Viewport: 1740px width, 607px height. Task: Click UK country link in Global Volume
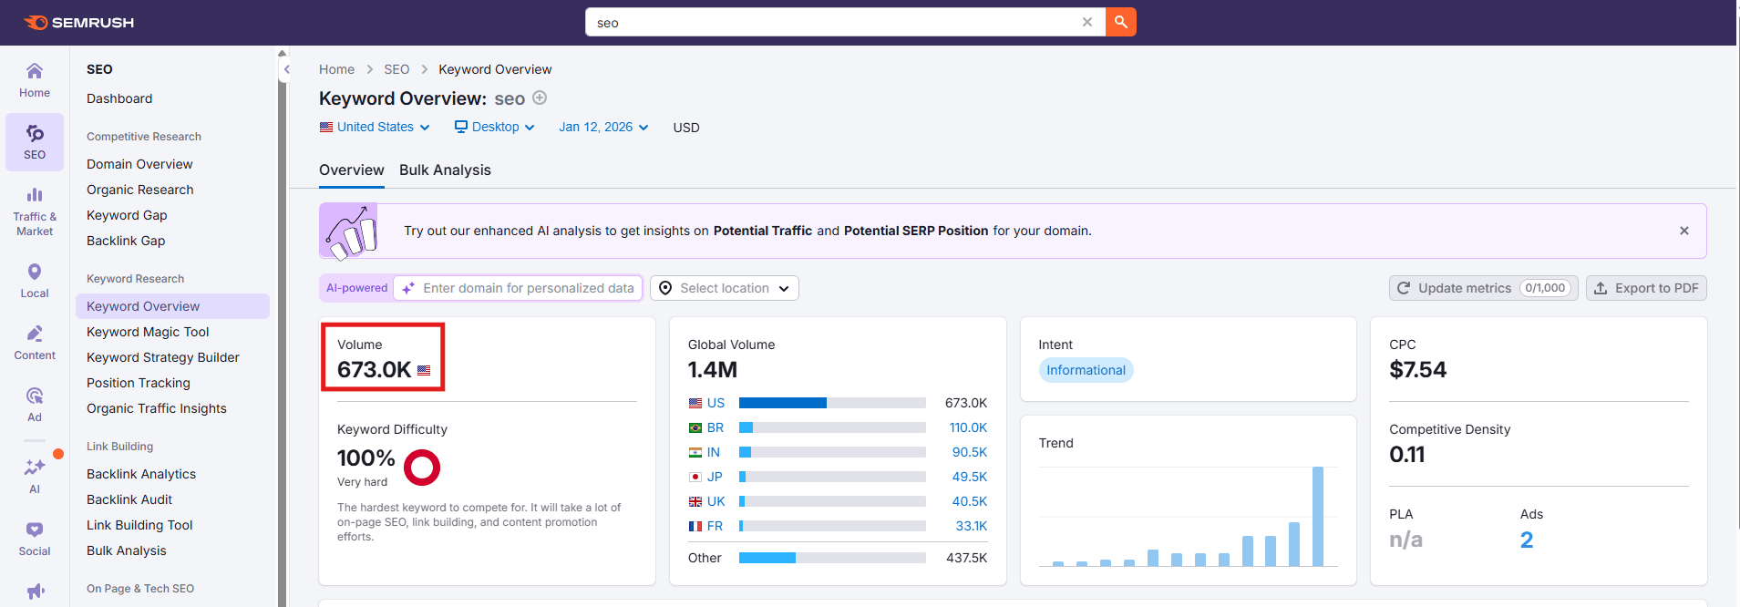[x=716, y=501]
